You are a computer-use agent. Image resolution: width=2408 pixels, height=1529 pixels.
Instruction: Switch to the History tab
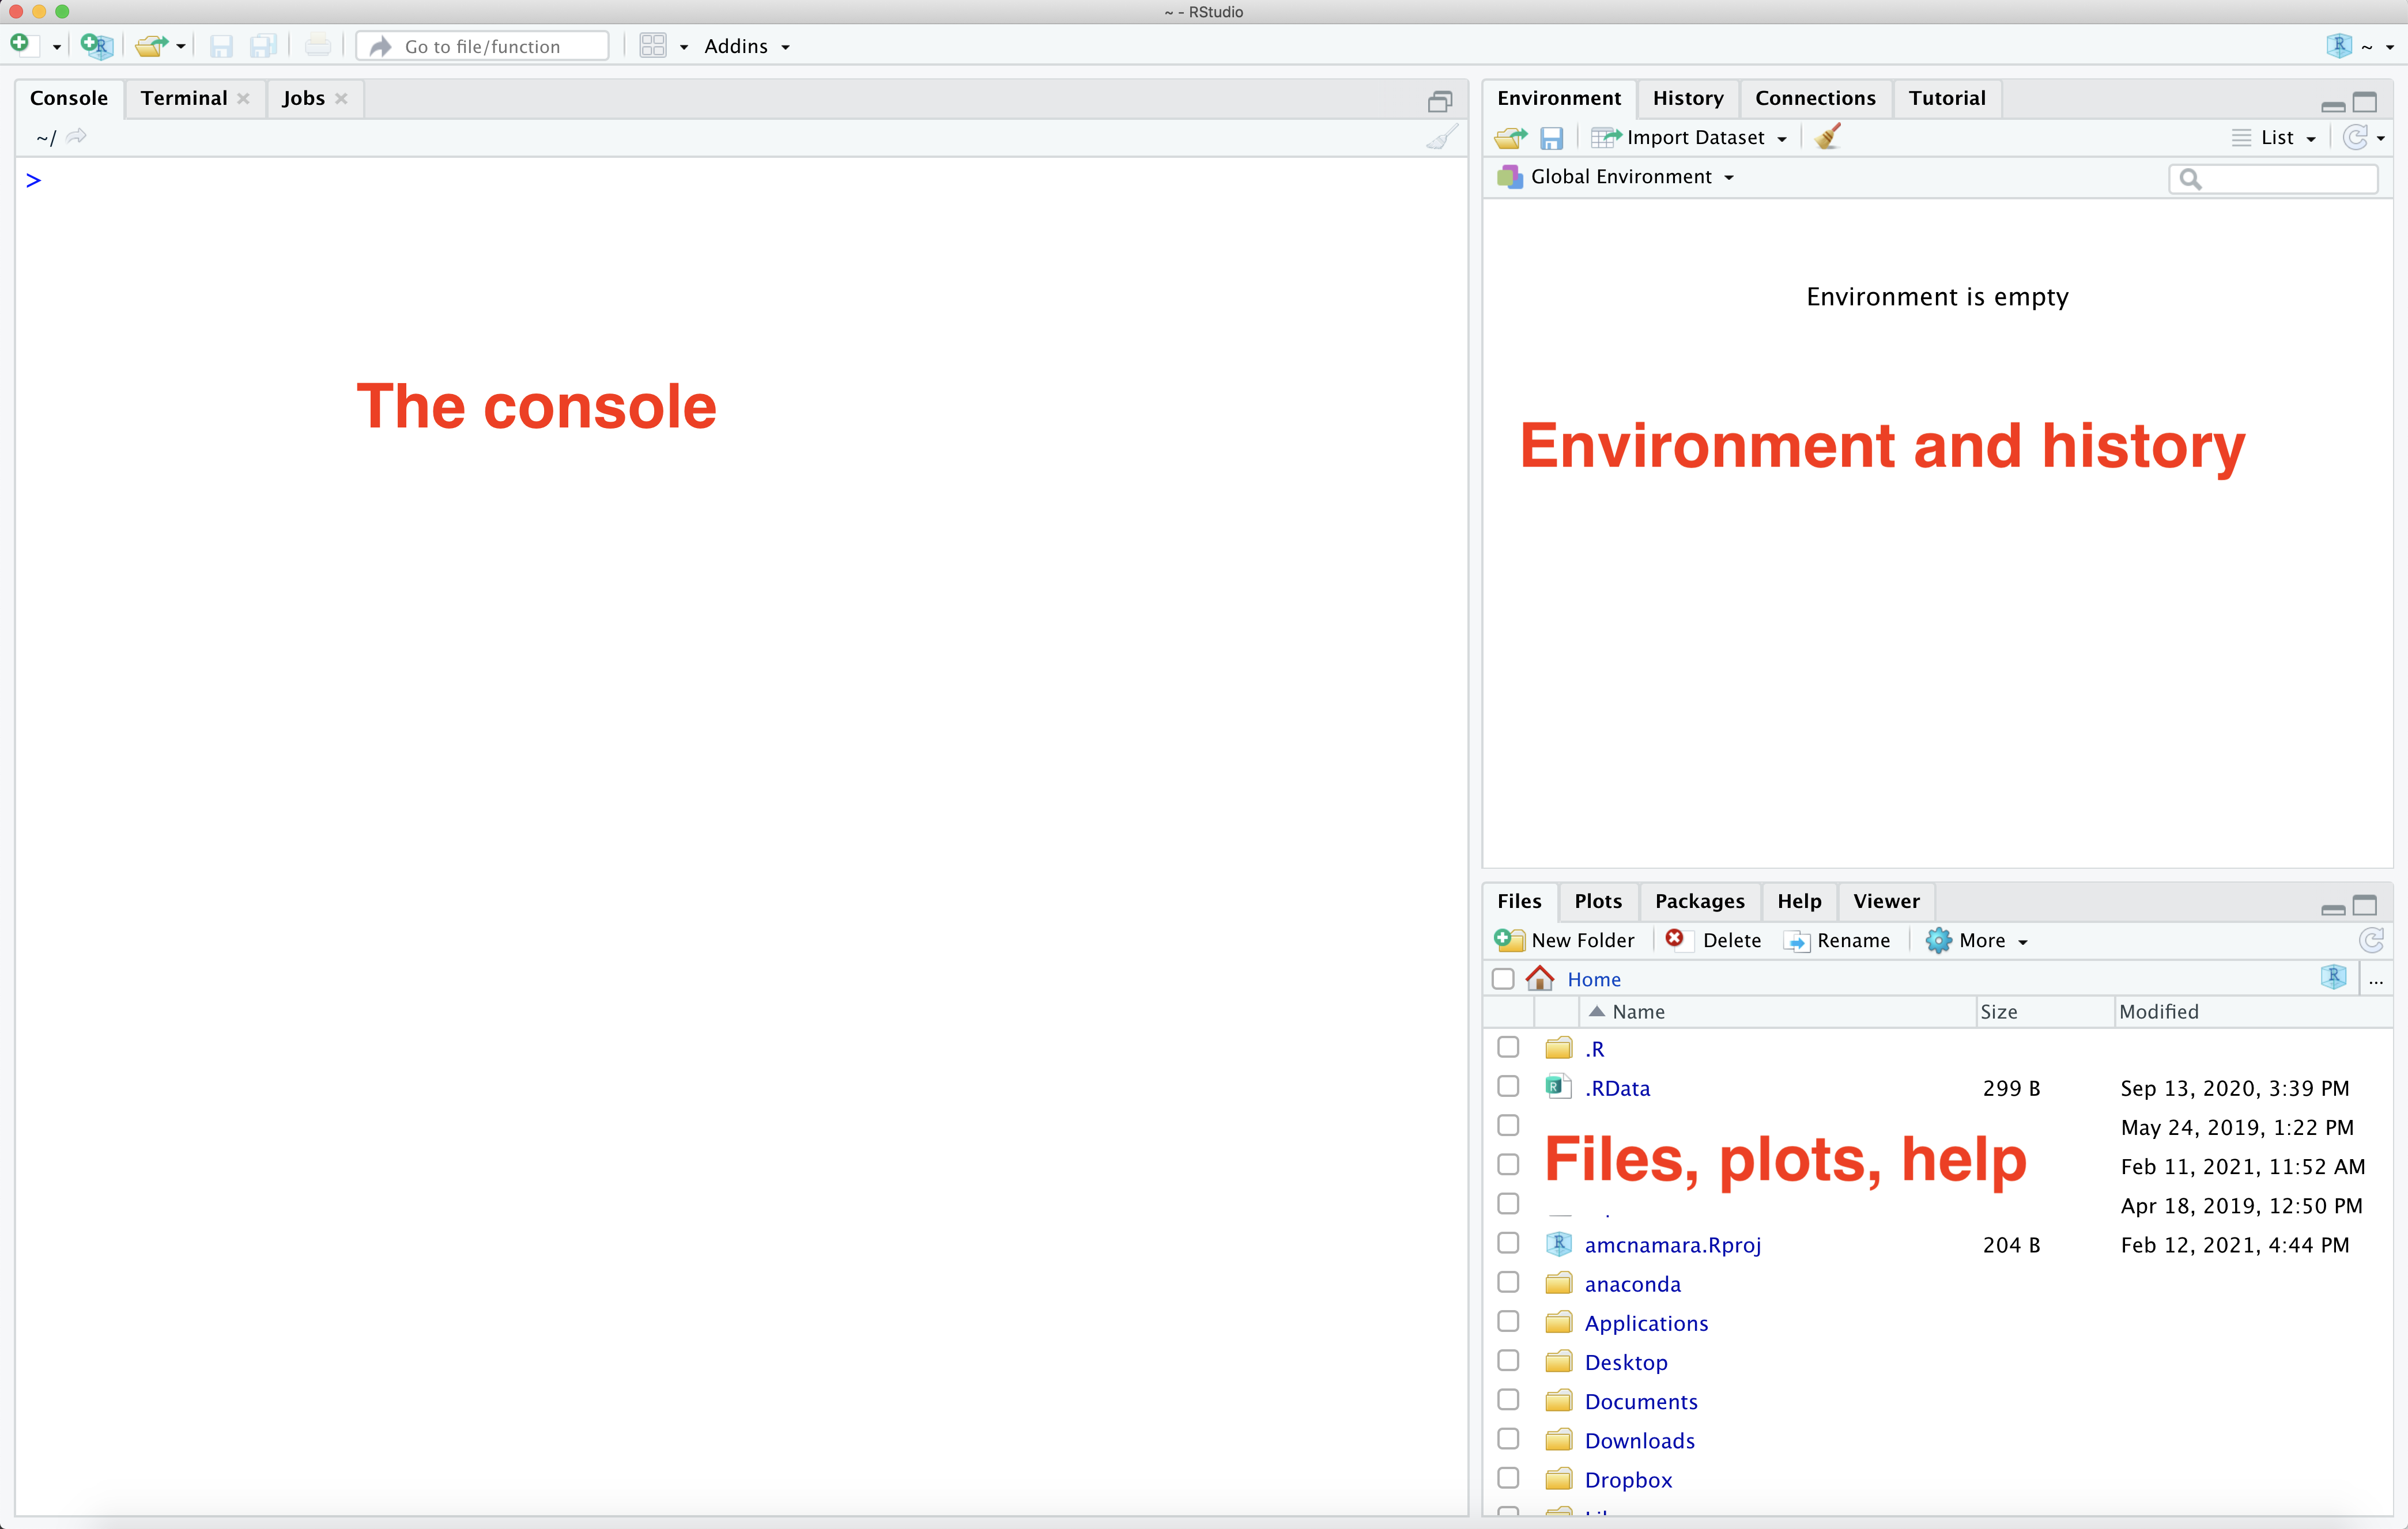(x=1687, y=98)
